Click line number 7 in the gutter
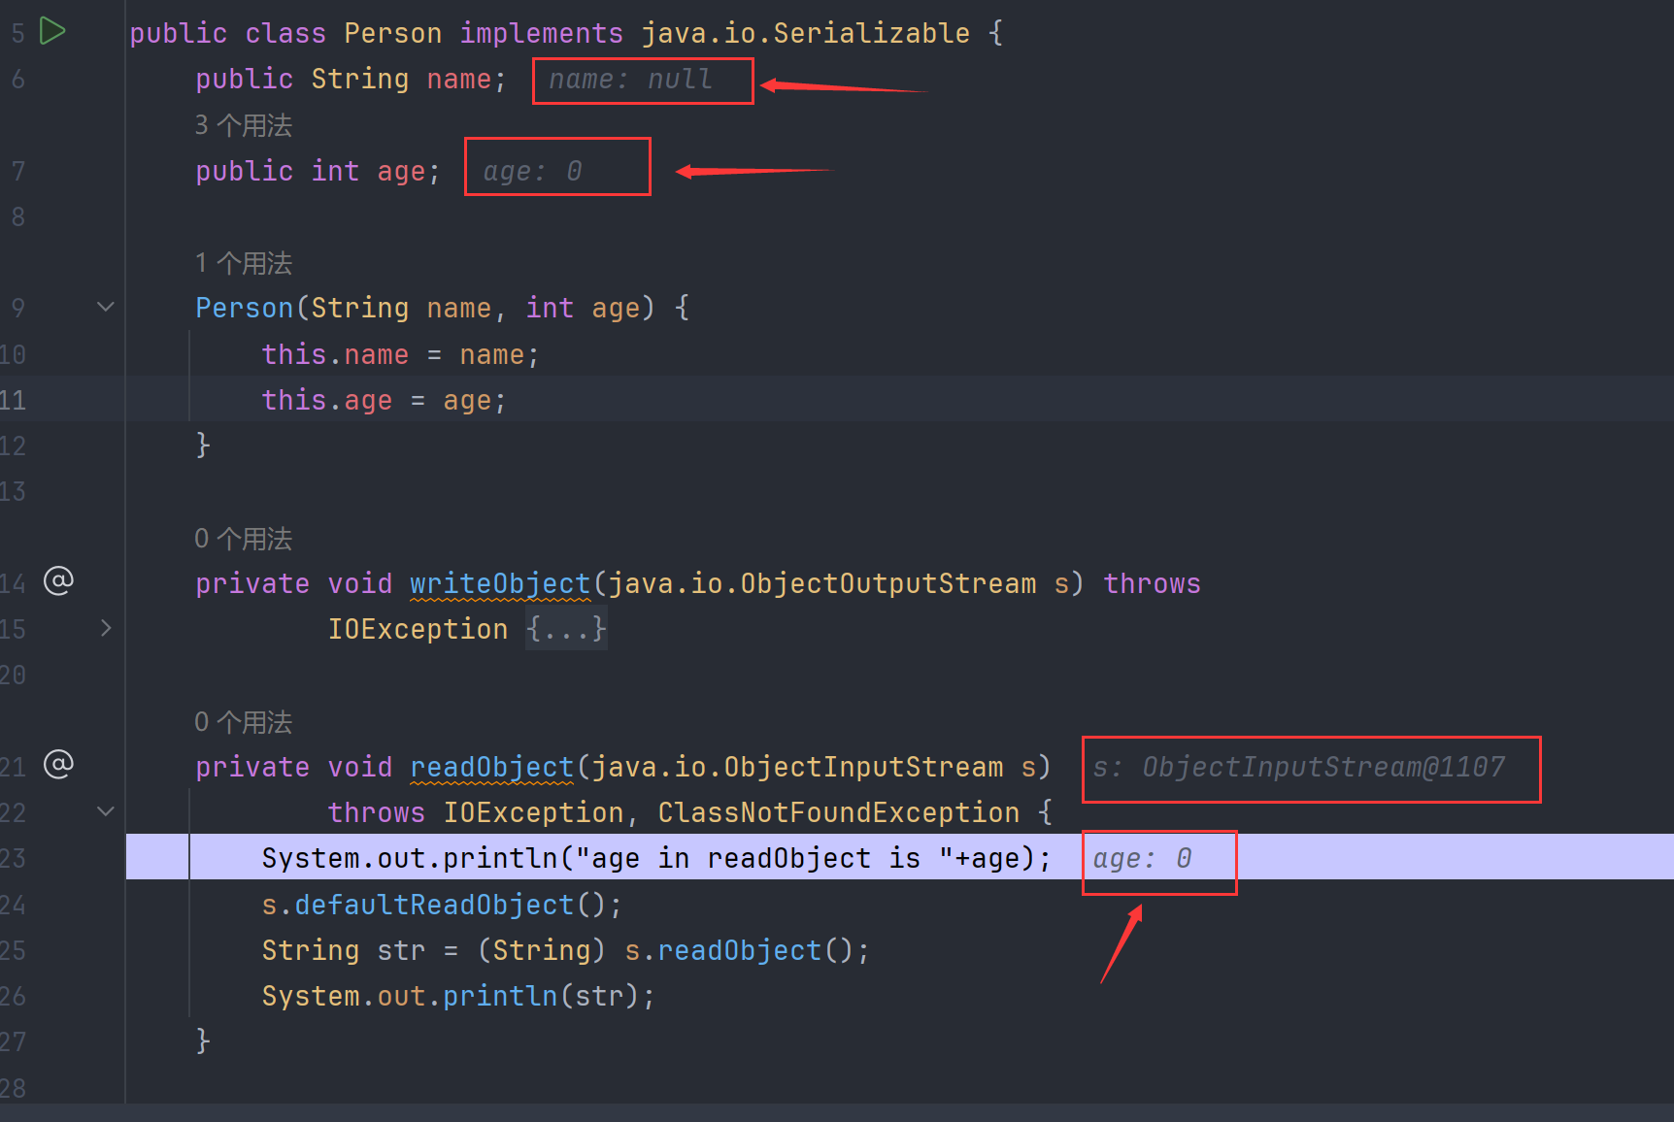1674x1122 pixels. click(18, 172)
